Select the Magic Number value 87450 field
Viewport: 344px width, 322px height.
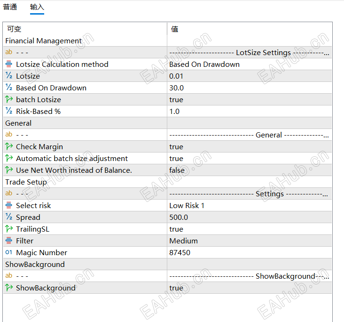(x=250, y=252)
